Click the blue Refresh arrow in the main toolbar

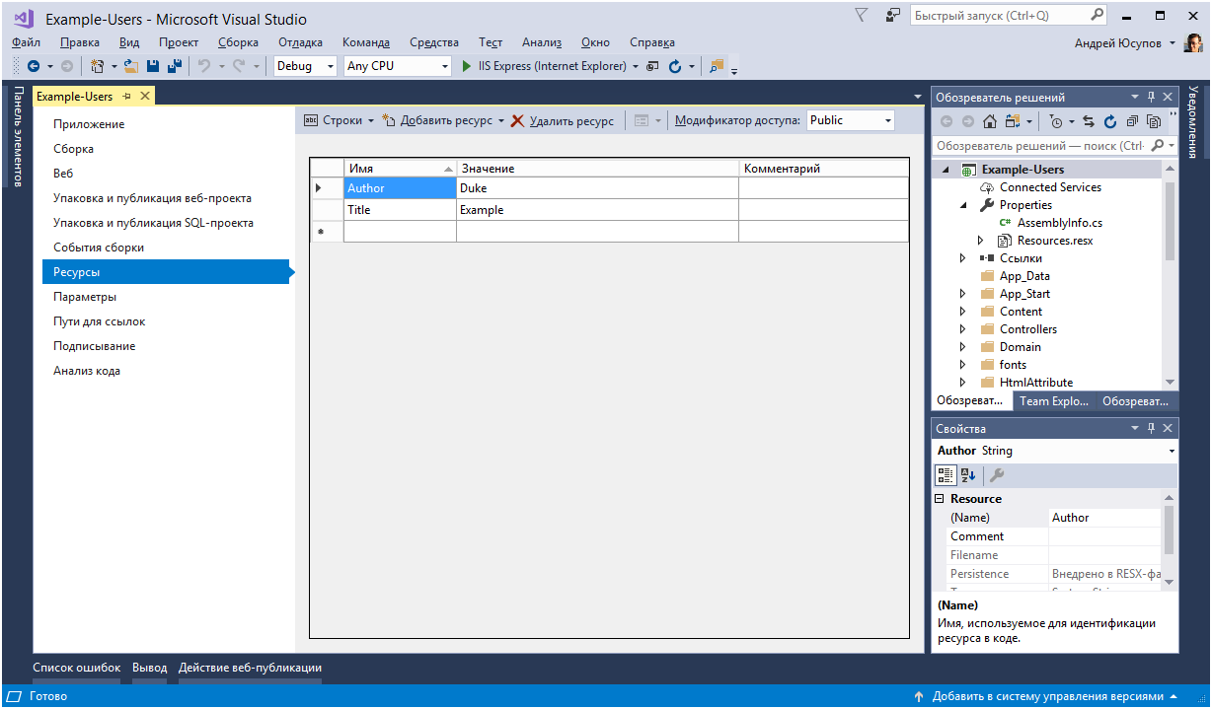675,66
